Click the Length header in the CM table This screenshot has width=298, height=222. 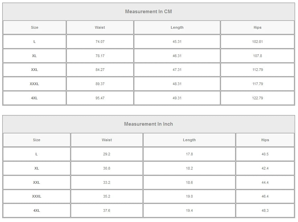(x=177, y=27)
